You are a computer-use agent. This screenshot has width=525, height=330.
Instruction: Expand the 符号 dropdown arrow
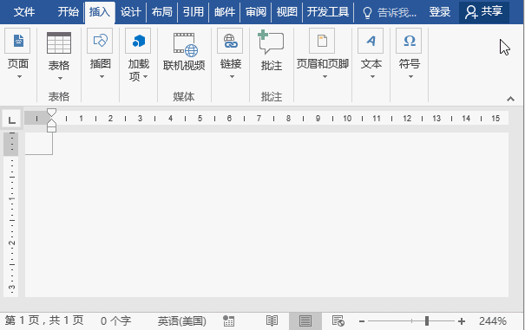tap(410, 77)
